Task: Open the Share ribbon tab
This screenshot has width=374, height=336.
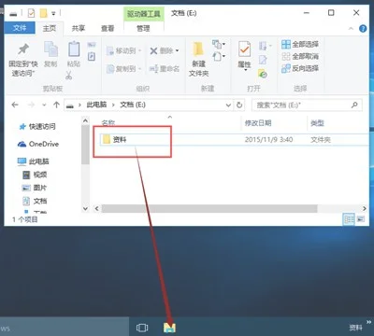Action: 79,29
